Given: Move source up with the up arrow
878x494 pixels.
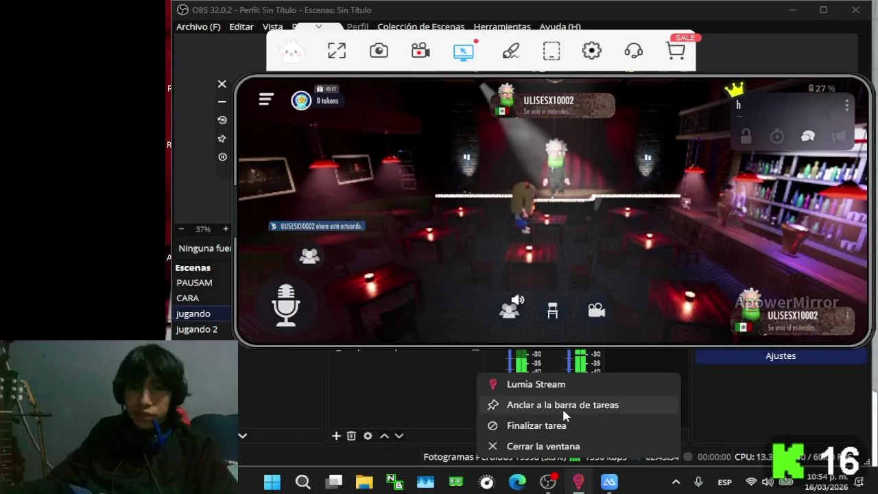Looking at the screenshot, I should [384, 436].
